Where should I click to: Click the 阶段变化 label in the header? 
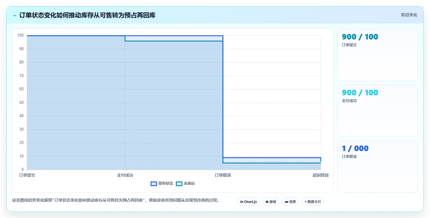pos(409,15)
